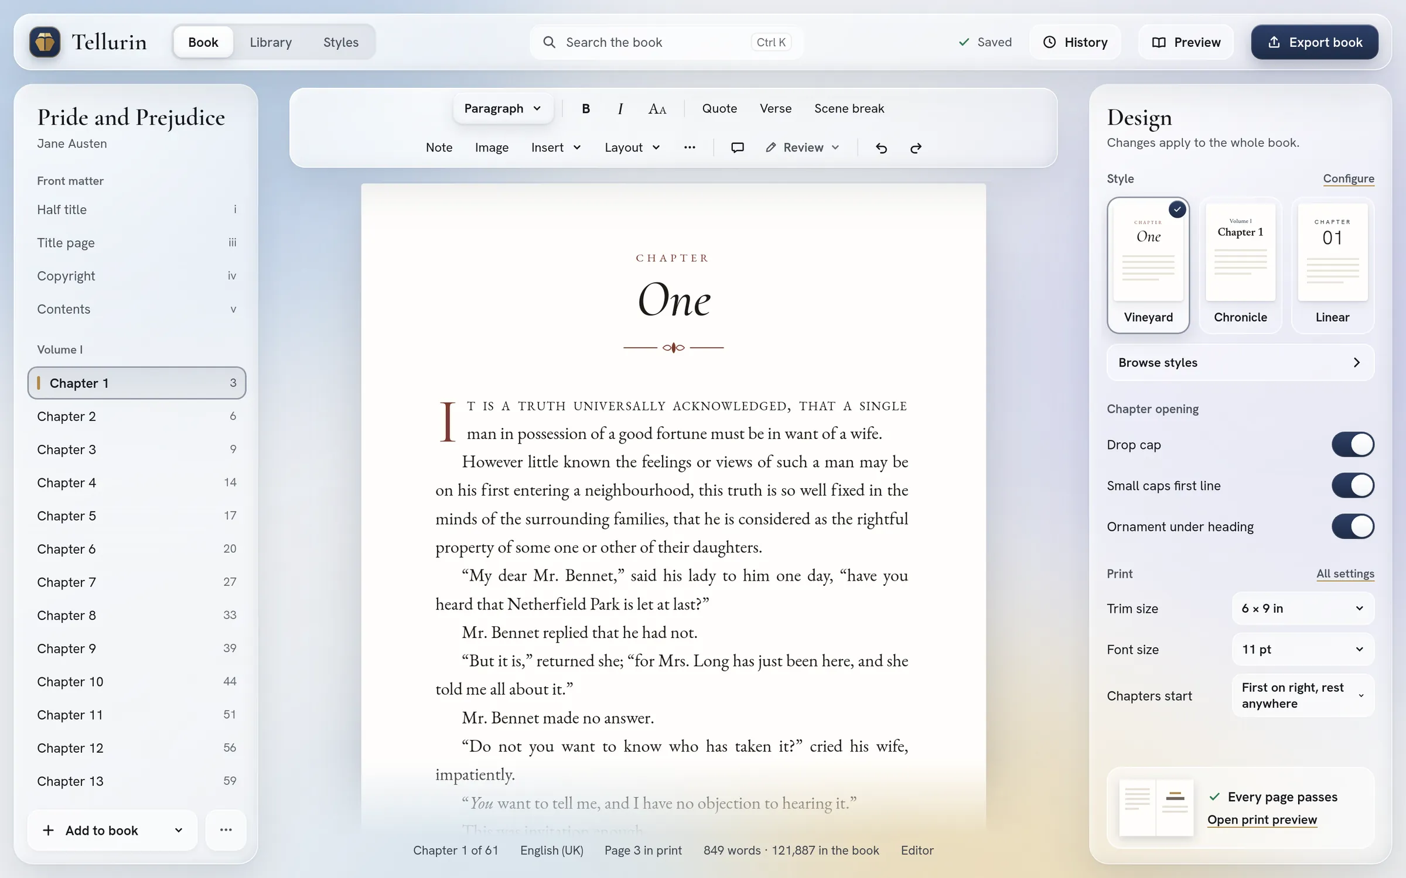
Task: Open the Chapters start dropdown
Action: tap(1303, 695)
